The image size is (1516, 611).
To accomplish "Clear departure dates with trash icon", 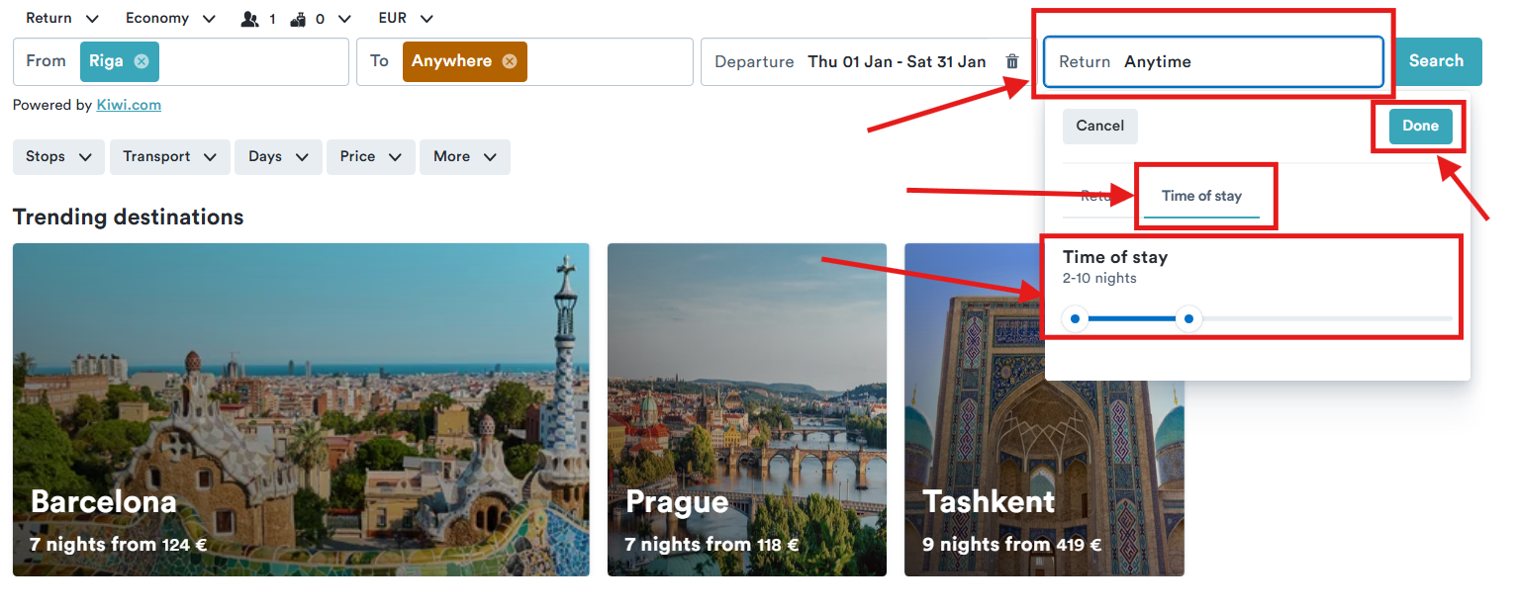I will [1011, 61].
